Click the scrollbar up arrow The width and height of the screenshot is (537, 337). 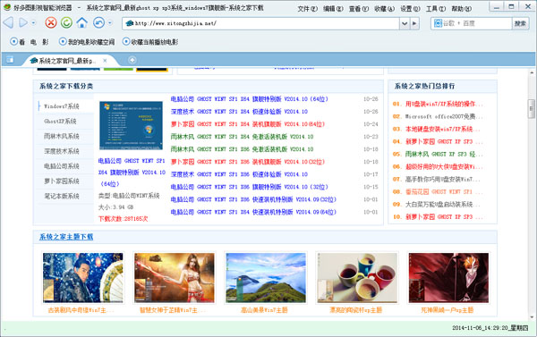click(532, 72)
